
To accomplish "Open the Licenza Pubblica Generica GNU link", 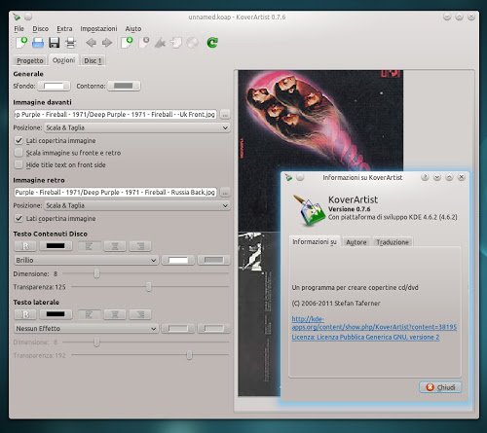I will pyautogui.click(x=365, y=337).
